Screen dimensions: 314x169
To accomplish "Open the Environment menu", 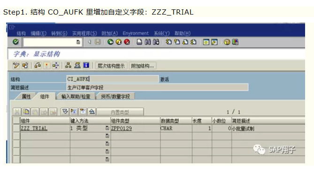I will point(136,33).
